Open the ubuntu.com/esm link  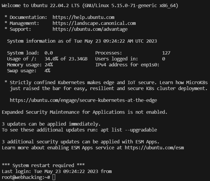click(154, 148)
